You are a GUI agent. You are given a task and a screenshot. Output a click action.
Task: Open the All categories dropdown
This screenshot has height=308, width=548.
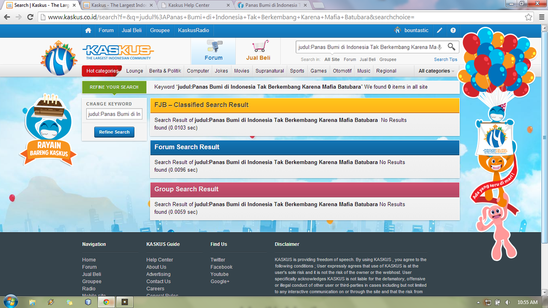[x=436, y=71]
